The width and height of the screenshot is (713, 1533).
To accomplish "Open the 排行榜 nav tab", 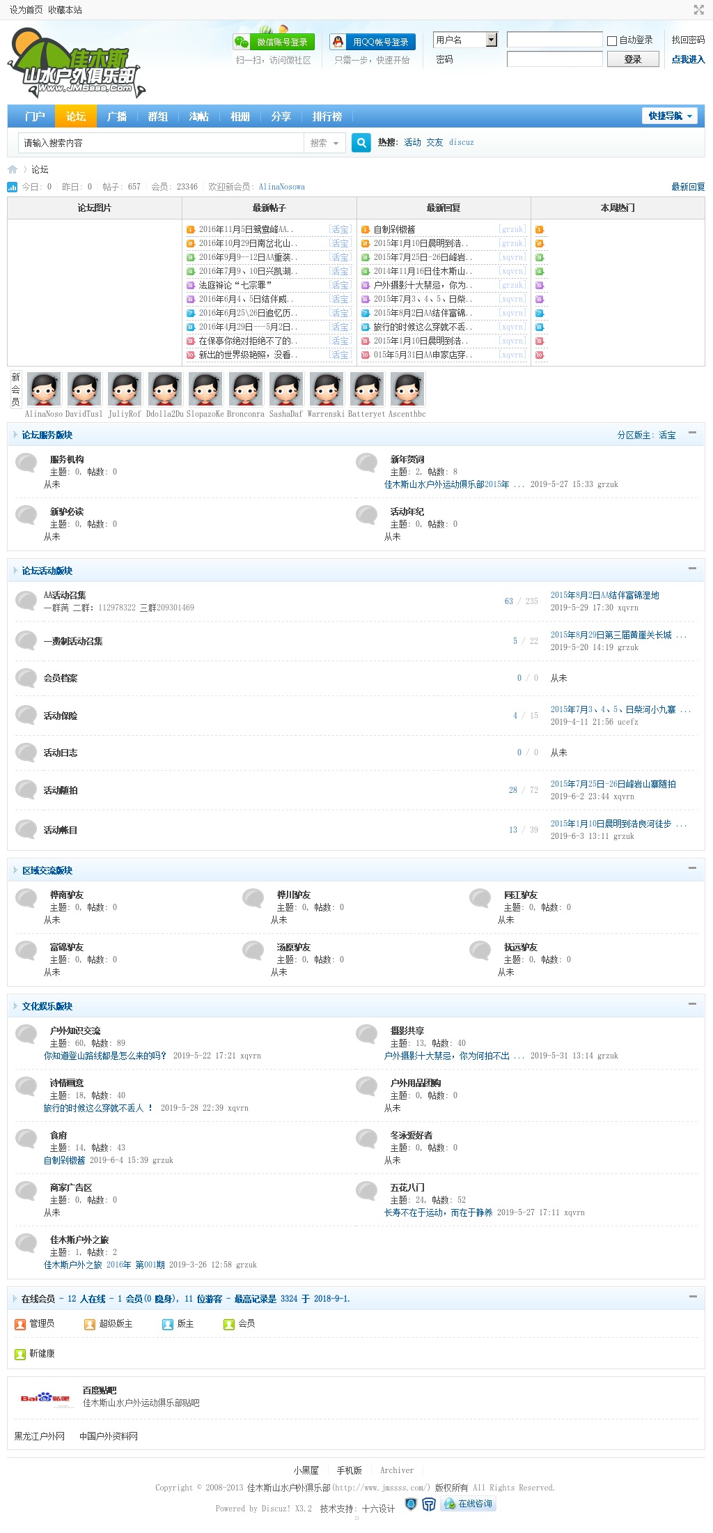I will coord(327,116).
